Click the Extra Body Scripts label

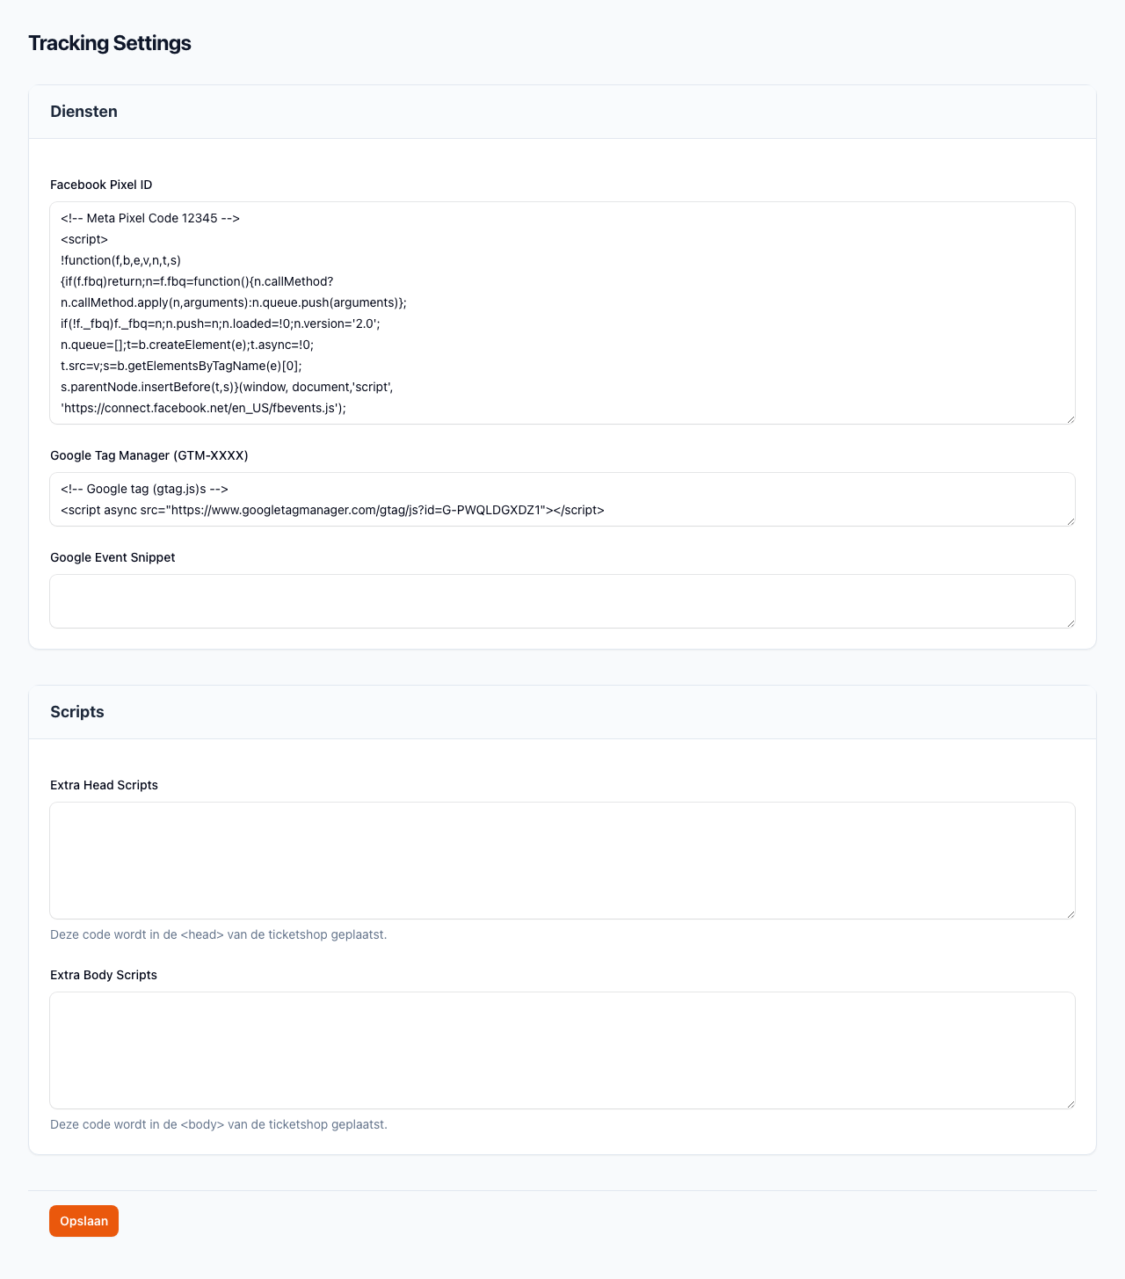pos(104,975)
